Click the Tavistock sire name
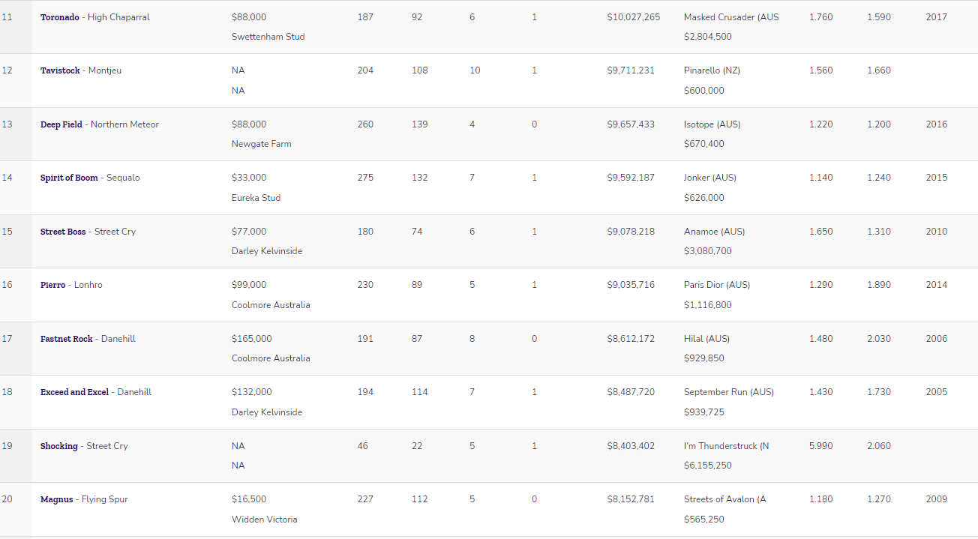The width and height of the screenshot is (978, 539). click(x=60, y=70)
